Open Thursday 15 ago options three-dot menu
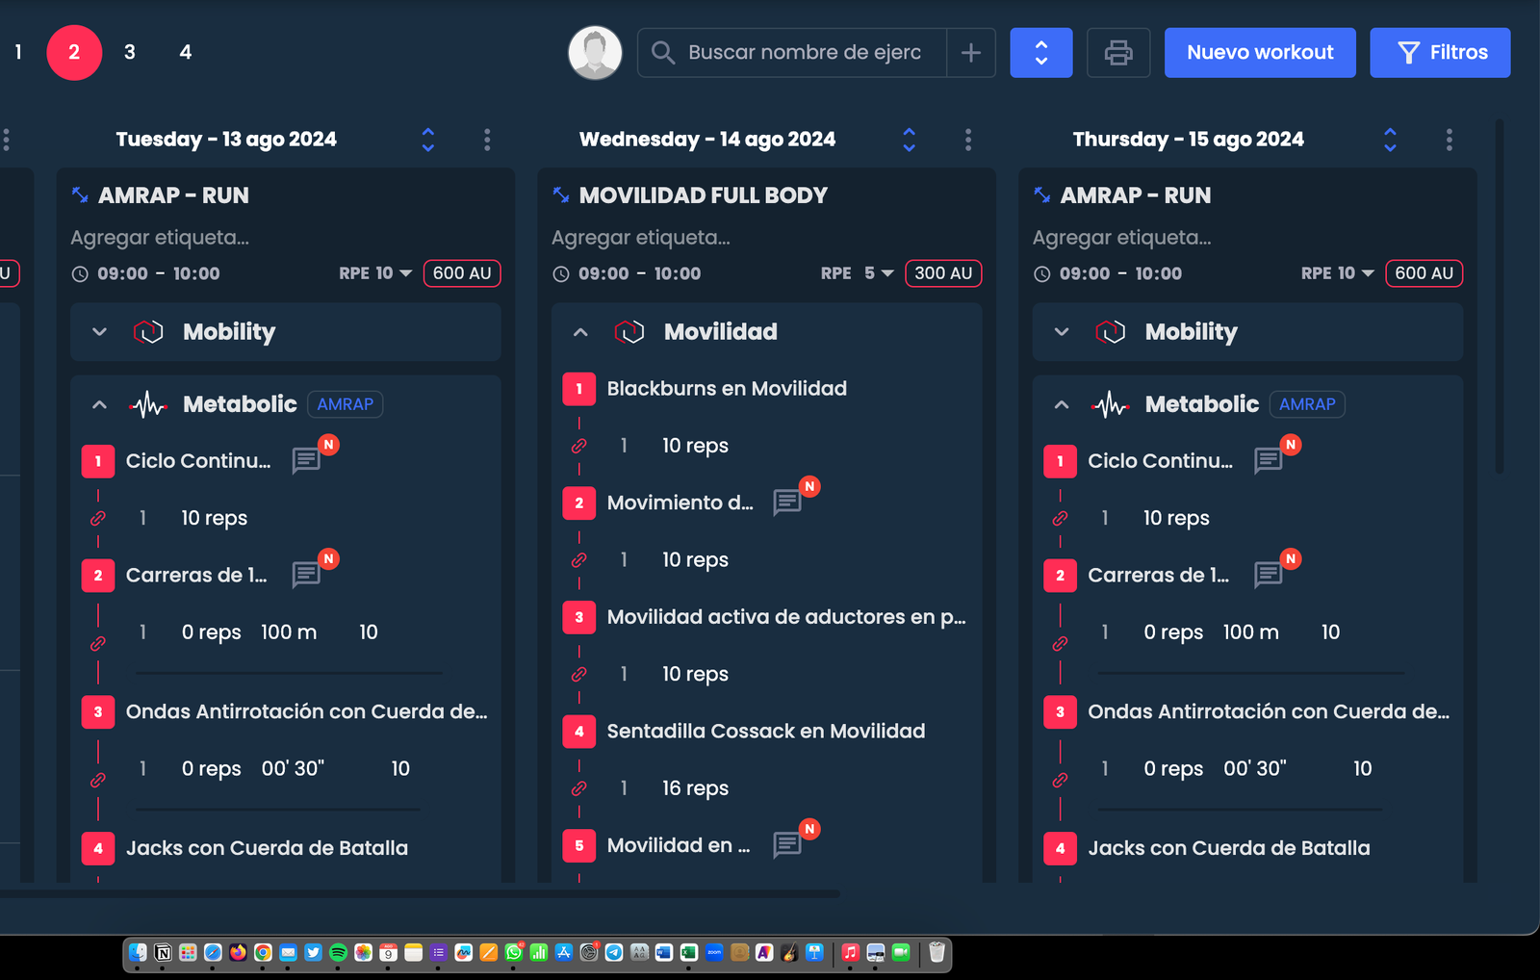Viewport: 1540px width, 980px height. 1449,140
